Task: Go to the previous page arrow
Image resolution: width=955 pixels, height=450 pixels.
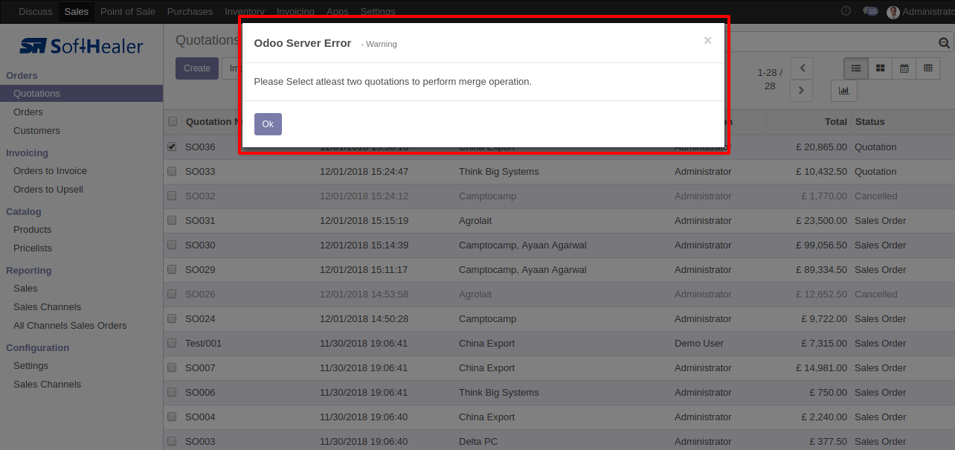Action: (x=802, y=68)
